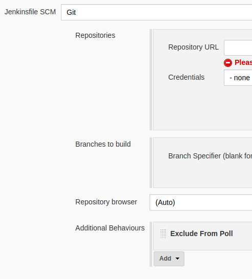Image resolution: width=252 pixels, height=279 pixels.
Task: Grab the Exclude From Poll drag handle
Action: tap(163, 234)
